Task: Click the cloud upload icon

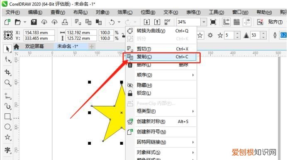Action: 54,22
